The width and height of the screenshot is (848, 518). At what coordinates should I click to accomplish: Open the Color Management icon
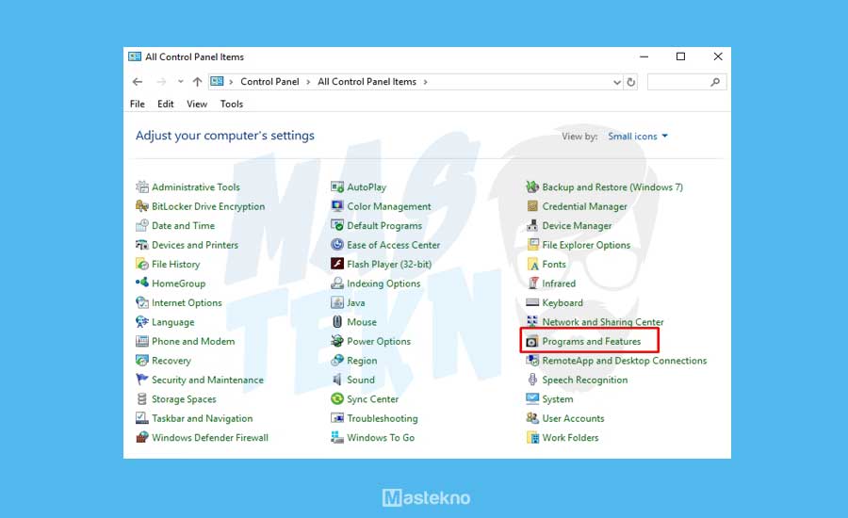pos(337,206)
